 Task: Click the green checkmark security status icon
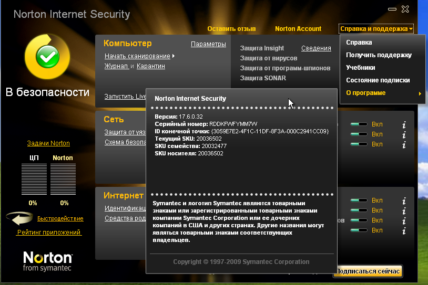(x=47, y=57)
